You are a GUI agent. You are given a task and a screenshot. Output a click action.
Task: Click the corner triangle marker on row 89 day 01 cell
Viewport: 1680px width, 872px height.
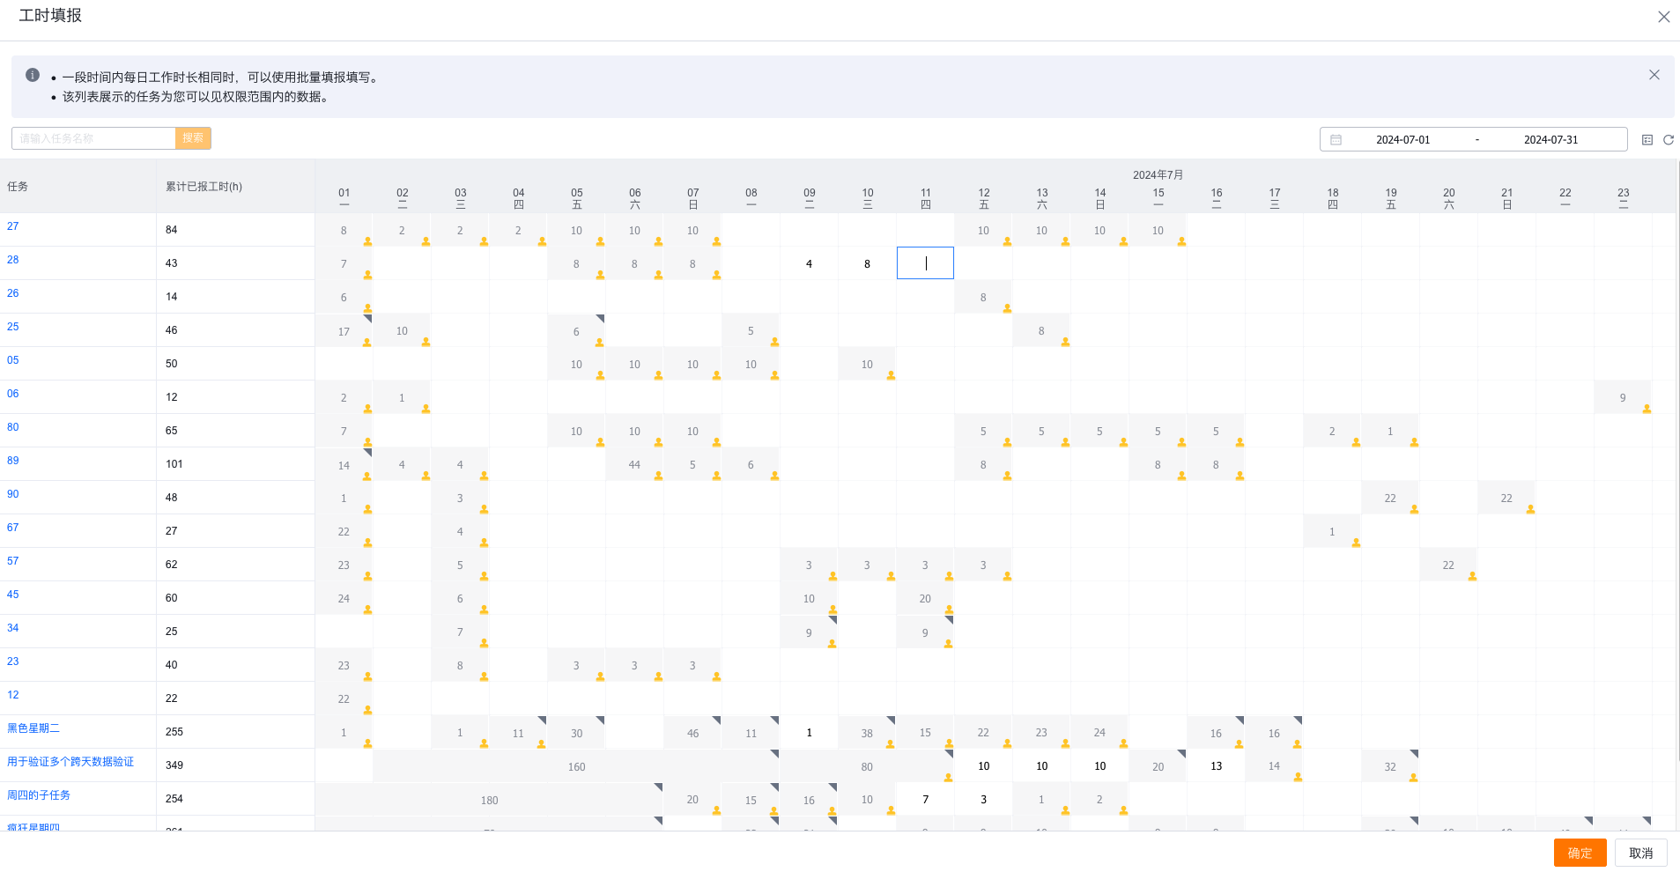tap(368, 452)
